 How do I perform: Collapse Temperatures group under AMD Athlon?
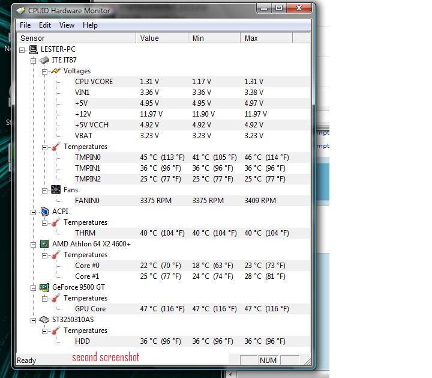[44, 255]
